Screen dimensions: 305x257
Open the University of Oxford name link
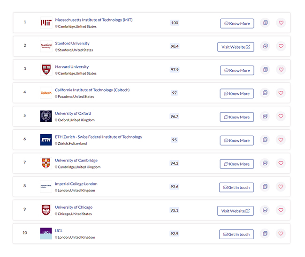73,114
